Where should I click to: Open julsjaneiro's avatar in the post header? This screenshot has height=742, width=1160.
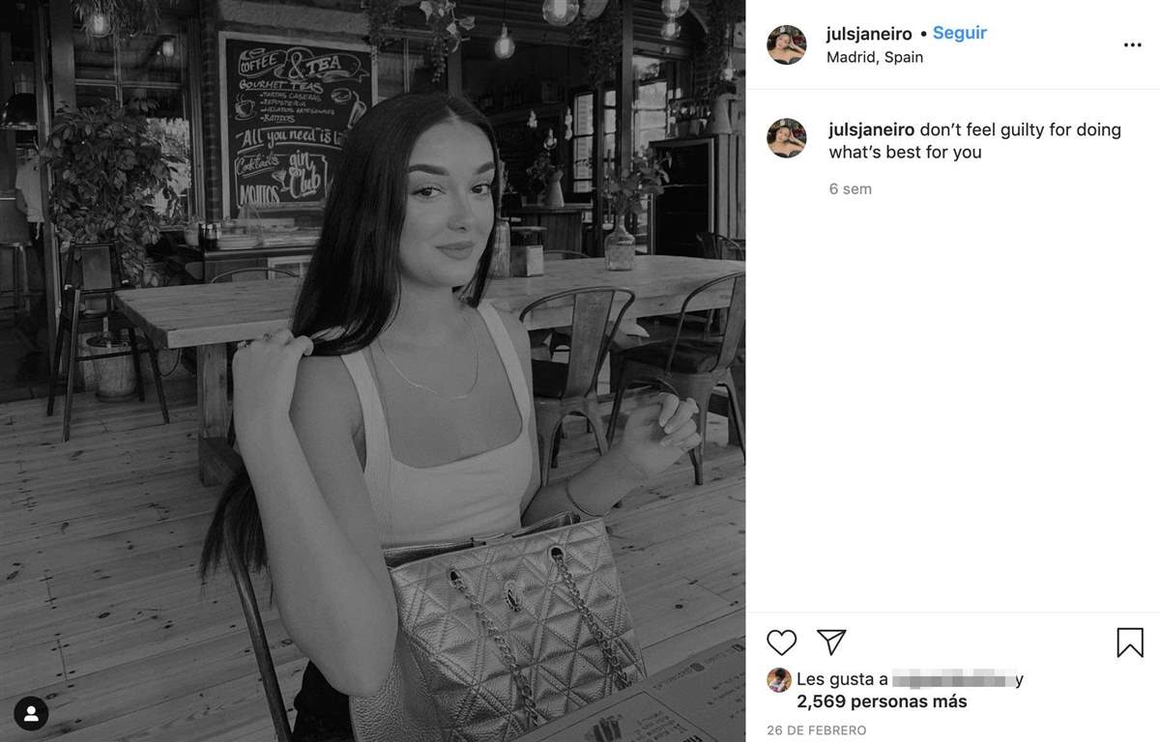(786, 44)
